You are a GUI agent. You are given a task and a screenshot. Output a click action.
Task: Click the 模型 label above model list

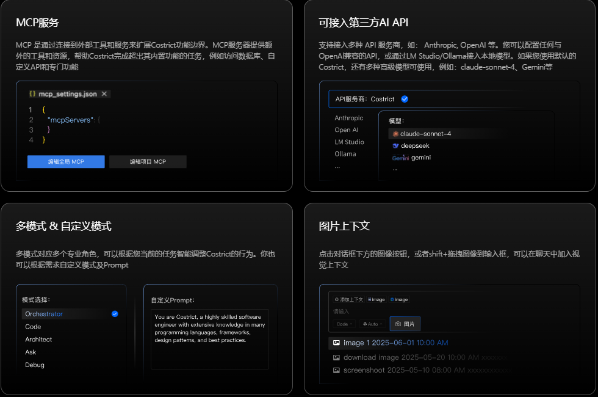coord(396,121)
